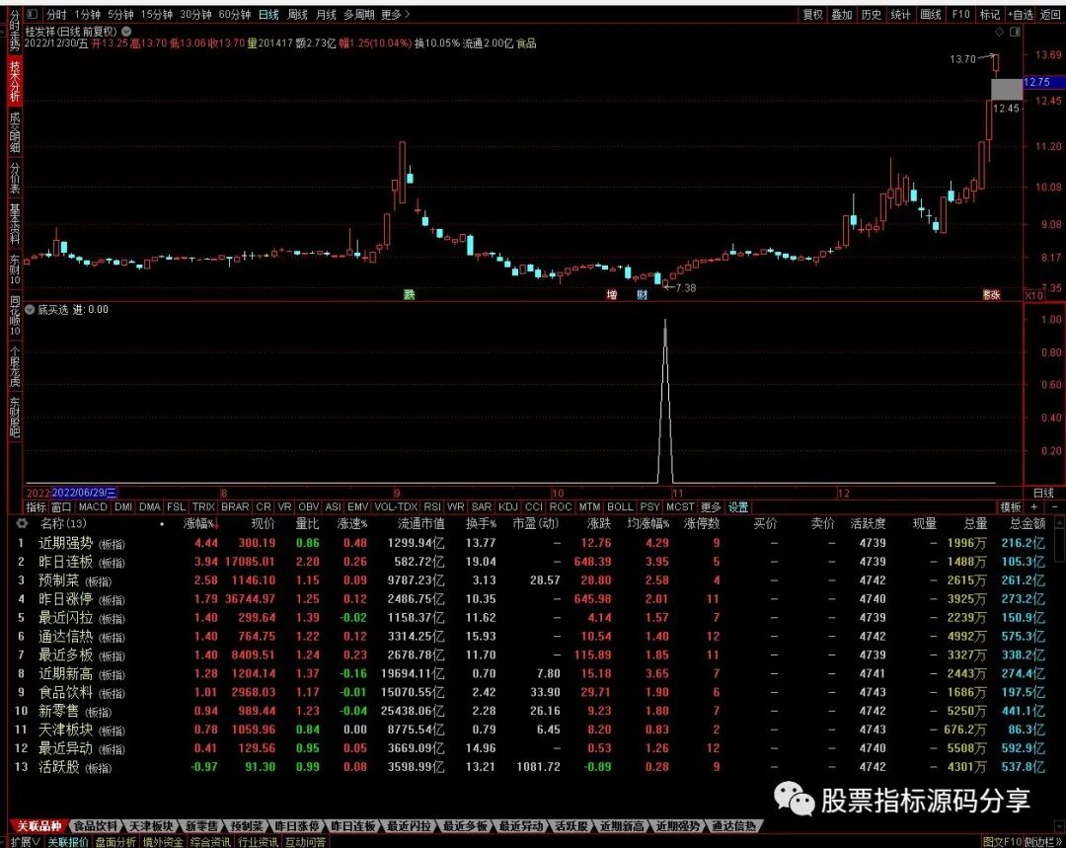Sort by the 流通市值 column header
The image size is (1066, 848).
[x=420, y=524]
